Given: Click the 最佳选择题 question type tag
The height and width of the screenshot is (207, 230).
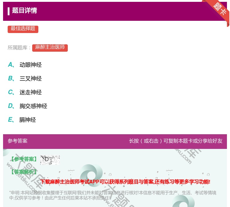Looking at the screenshot, I should click(x=23, y=29).
